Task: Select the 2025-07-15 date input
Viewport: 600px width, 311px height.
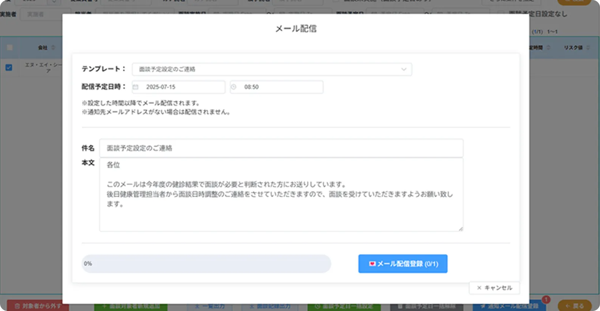Action: tap(178, 87)
